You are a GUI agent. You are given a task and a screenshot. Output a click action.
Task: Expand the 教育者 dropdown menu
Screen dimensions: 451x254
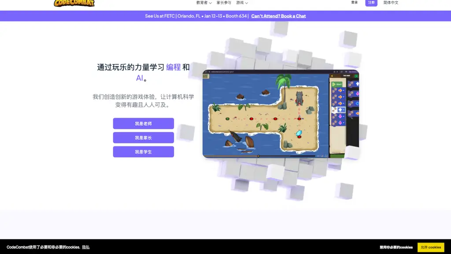pos(204,3)
